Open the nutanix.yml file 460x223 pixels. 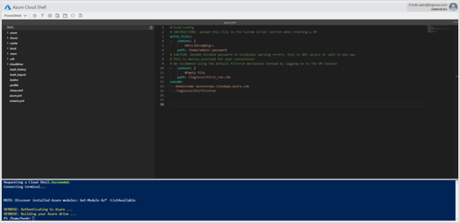[x=16, y=101]
